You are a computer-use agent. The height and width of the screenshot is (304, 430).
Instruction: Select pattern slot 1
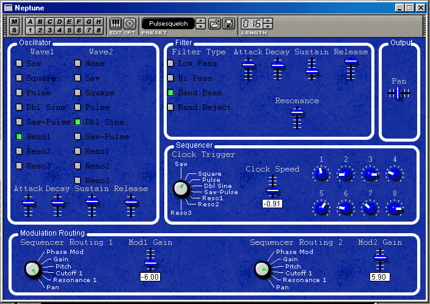click(30, 30)
